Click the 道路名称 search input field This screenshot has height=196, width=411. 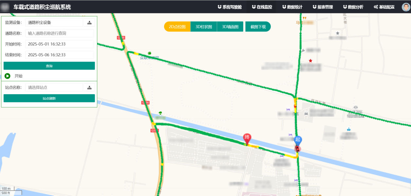click(x=59, y=33)
